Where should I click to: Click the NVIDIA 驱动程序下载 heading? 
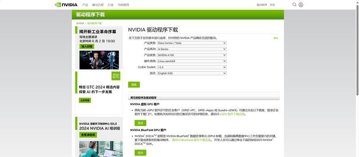coord(153,30)
